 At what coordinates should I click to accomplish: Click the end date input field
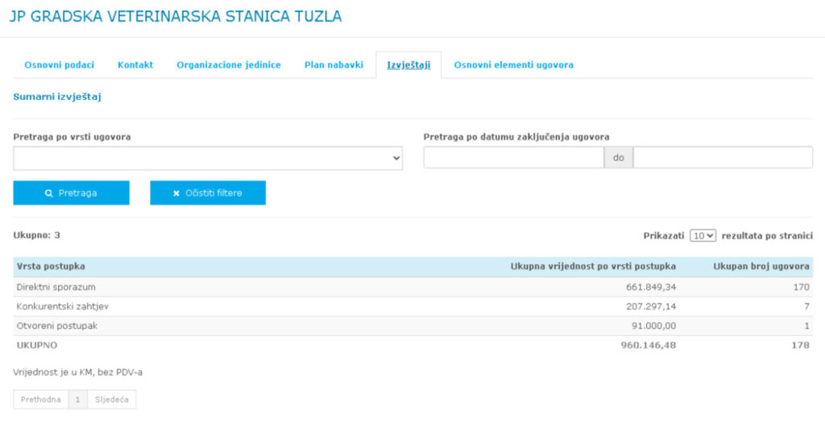coord(723,158)
